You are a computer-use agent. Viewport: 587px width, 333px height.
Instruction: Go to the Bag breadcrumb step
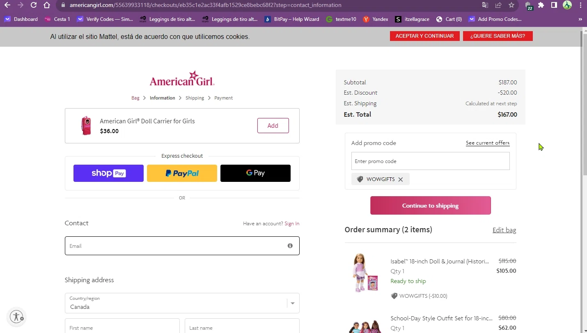coord(135,98)
